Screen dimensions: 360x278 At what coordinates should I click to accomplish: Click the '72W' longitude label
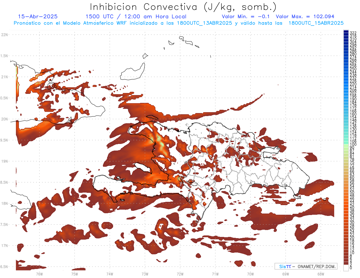coord(180,274)
